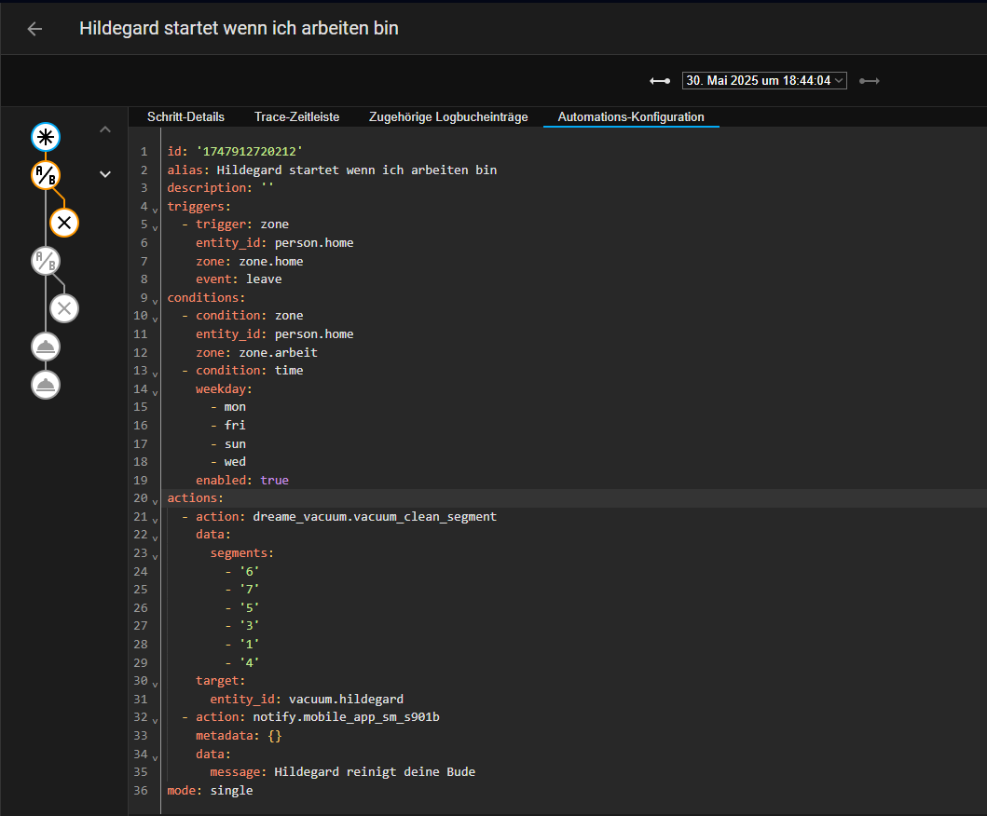Collapse the trigger item at line 5
This screenshot has width=987, height=816.
pos(155,228)
